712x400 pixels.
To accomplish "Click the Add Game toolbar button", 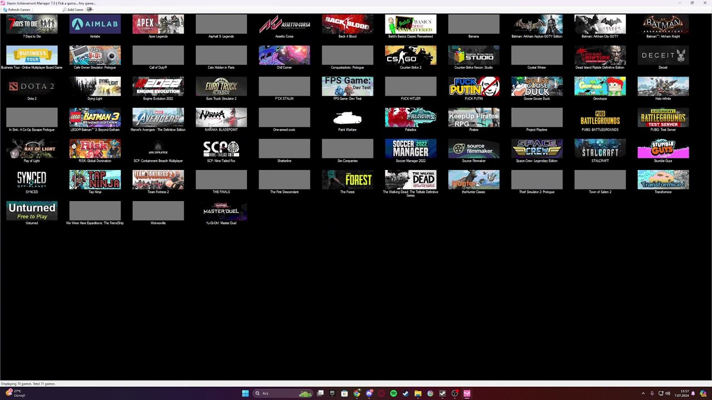I will pos(73,9).
